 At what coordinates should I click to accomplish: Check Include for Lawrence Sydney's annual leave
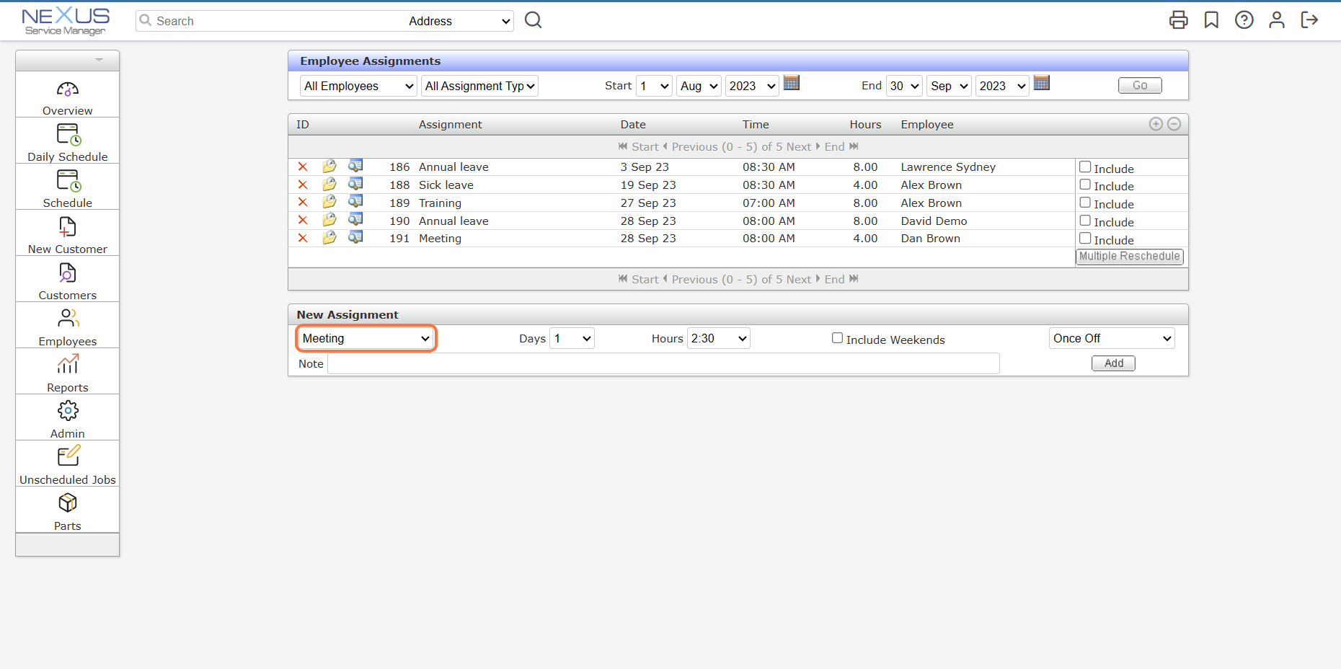tap(1085, 167)
